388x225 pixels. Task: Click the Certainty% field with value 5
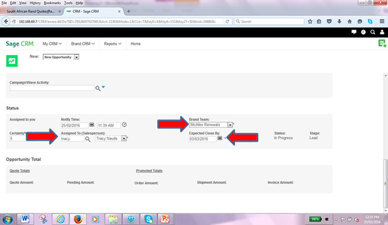tap(17, 139)
